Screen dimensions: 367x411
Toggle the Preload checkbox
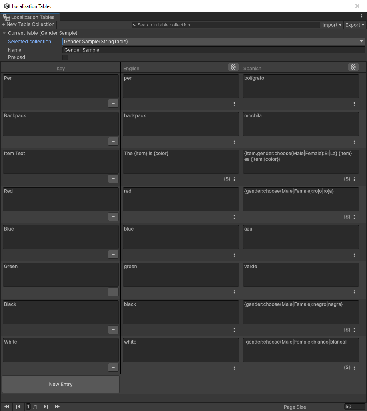[65, 57]
